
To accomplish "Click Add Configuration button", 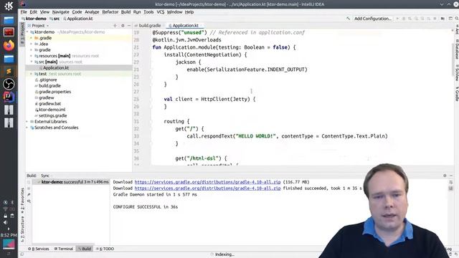I will click(373, 19).
